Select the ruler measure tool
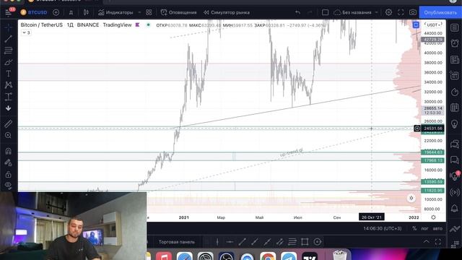This screenshot has width=462, height=260. coord(8,123)
